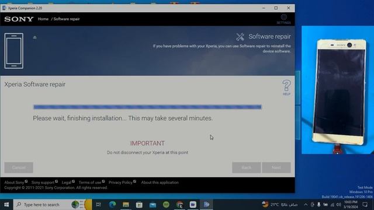Open the notification Action Center
The width and height of the screenshot is (374, 210).
pos(365,205)
